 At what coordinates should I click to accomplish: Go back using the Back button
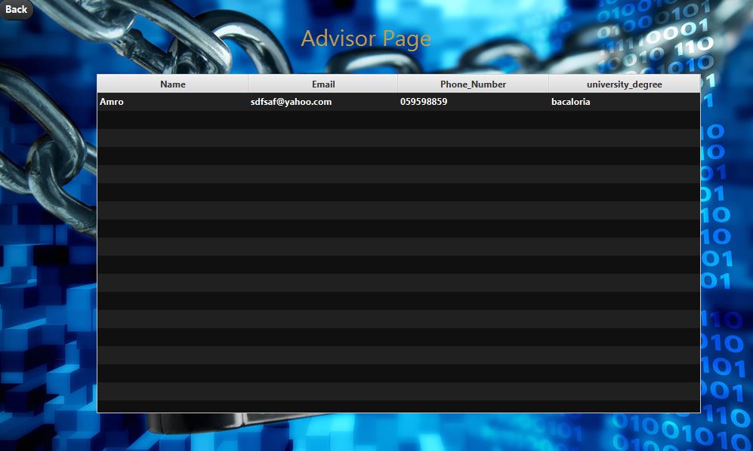coord(17,9)
